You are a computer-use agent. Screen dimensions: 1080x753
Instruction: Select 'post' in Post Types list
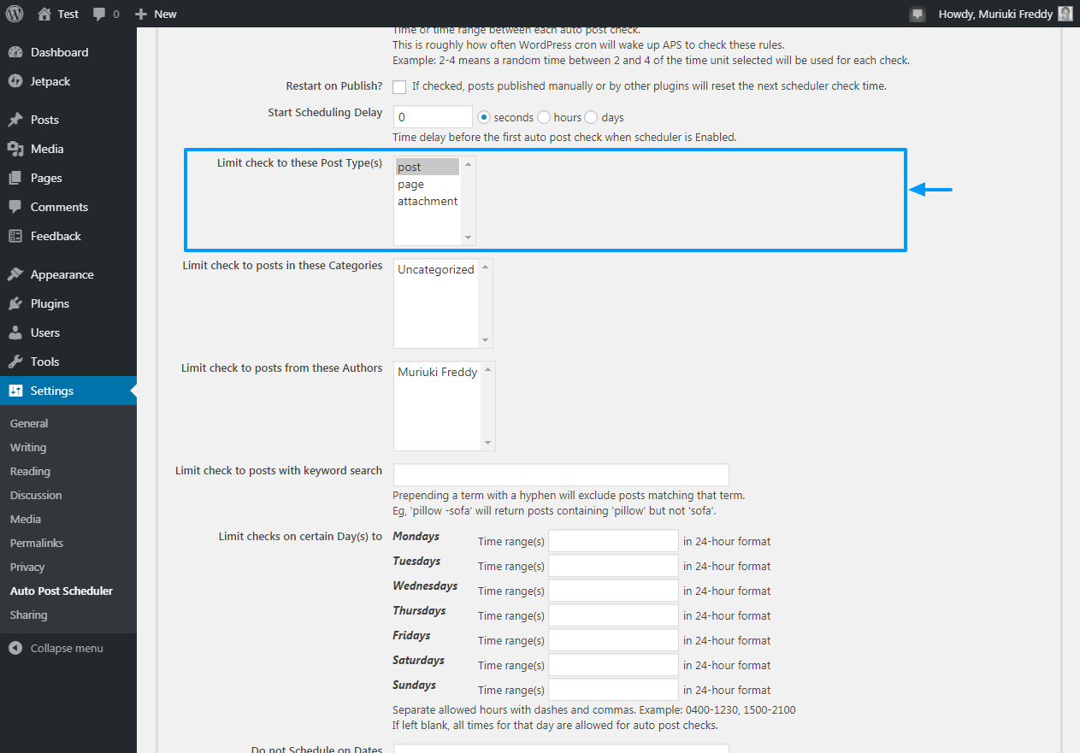click(x=428, y=167)
